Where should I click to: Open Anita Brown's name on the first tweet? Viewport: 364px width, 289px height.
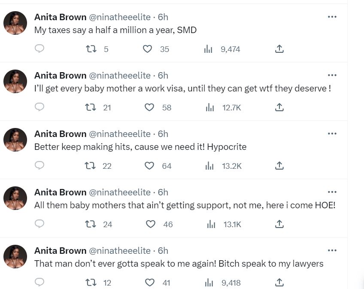pyautogui.click(x=60, y=17)
